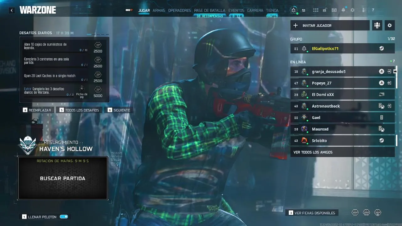The width and height of the screenshot is (402, 226).
Task: Click the unlocked padlock icon in header
Action: point(325,10)
